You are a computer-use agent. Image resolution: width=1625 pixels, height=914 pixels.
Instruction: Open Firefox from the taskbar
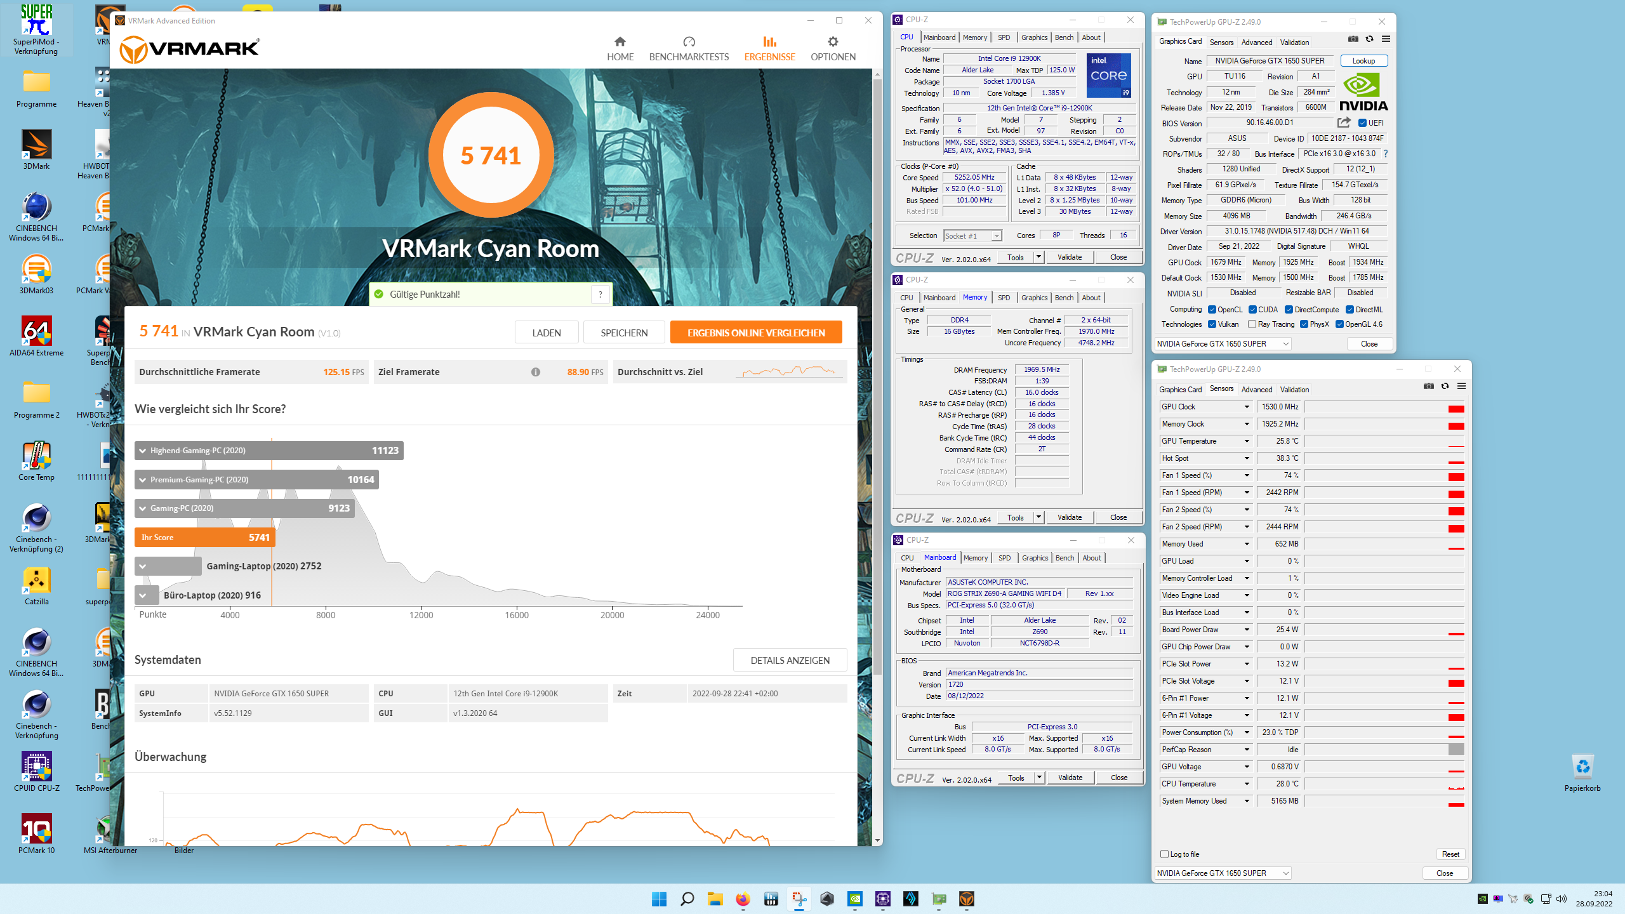point(743,899)
